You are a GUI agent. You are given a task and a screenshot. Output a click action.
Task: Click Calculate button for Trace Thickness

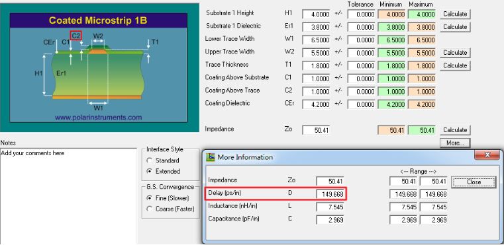tap(455, 65)
